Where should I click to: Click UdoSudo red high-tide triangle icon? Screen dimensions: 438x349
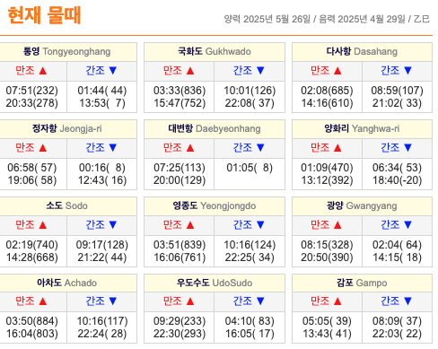tap(190, 301)
